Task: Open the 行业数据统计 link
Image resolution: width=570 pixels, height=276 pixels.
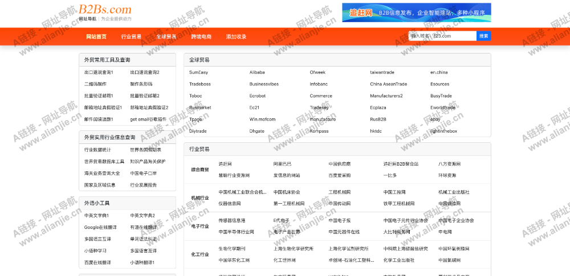Action: (x=97, y=150)
